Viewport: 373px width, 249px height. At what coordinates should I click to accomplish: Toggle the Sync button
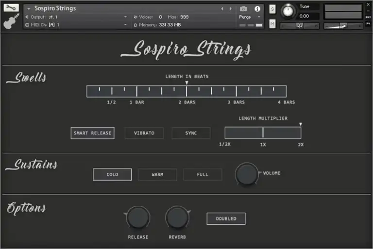(191, 133)
